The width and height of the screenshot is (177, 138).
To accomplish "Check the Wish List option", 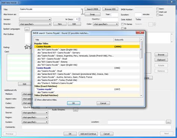I will (x=158, y=12).
